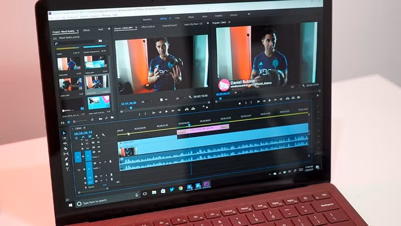Click Extract button in Program monitor
This screenshot has height=226, width=401.
pyautogui.click(x=293, y=98)
